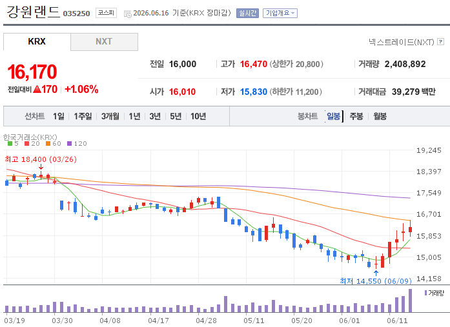
Task: Click the 최고 18,400 (03/26) annotation
Action: pyautogui.click(x=41, y=159)
